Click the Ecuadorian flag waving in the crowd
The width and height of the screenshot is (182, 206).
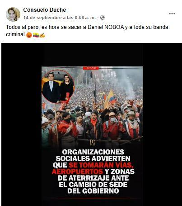pos(110,98)
